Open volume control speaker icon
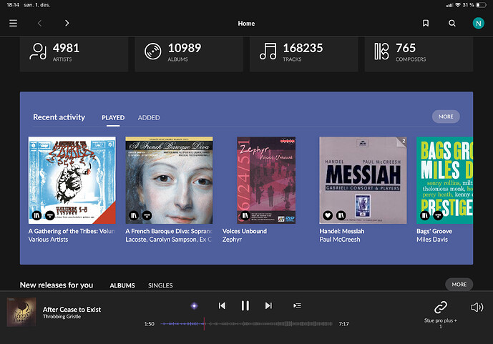The width and height of the screenshot is (493, 344). [477, 308]
